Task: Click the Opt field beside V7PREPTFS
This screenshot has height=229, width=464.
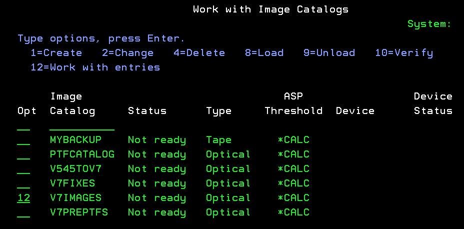Action: pyautogui.click(x=23, y=212)
